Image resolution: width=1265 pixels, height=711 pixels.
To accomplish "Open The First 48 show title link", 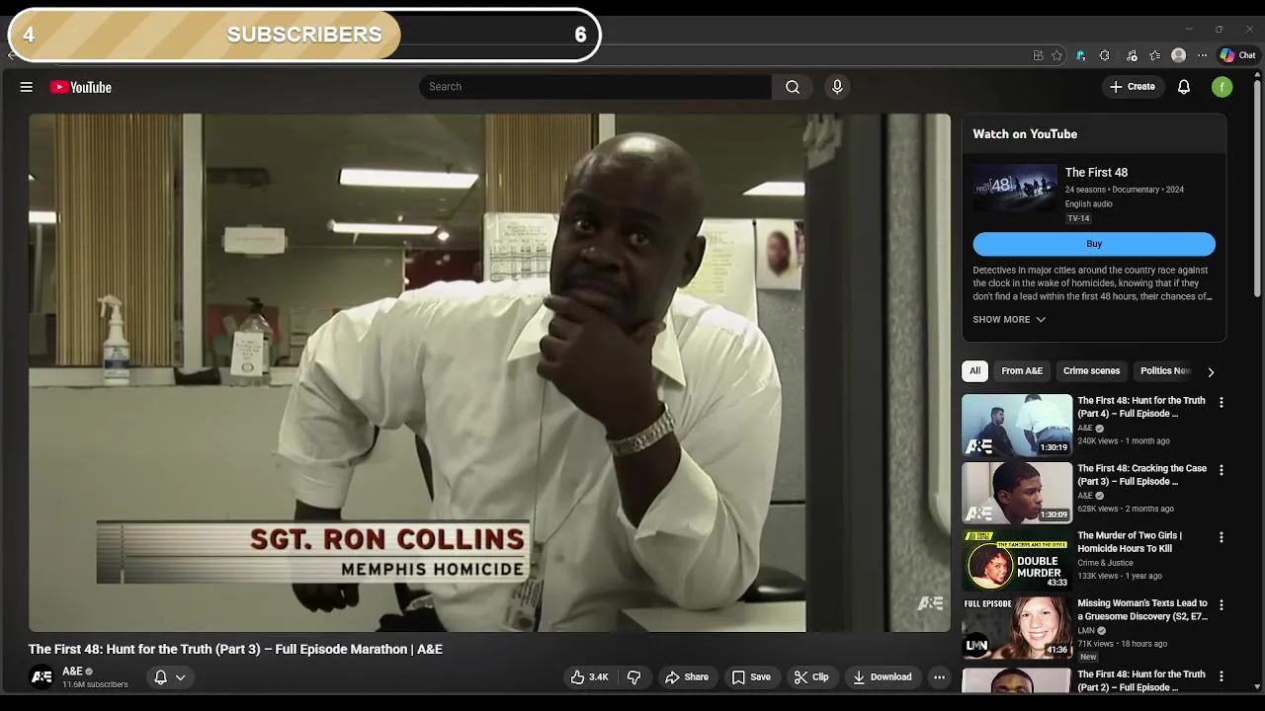I will (1096, 173).
